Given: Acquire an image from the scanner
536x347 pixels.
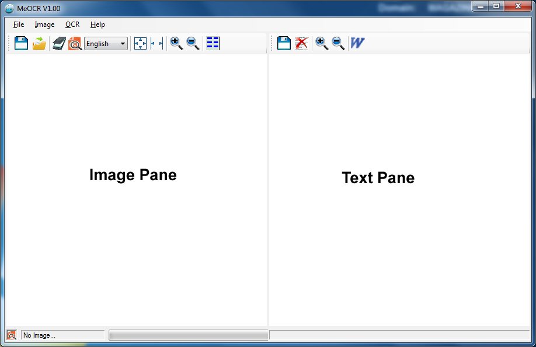Looking at the screenshot, I should 58,43.
